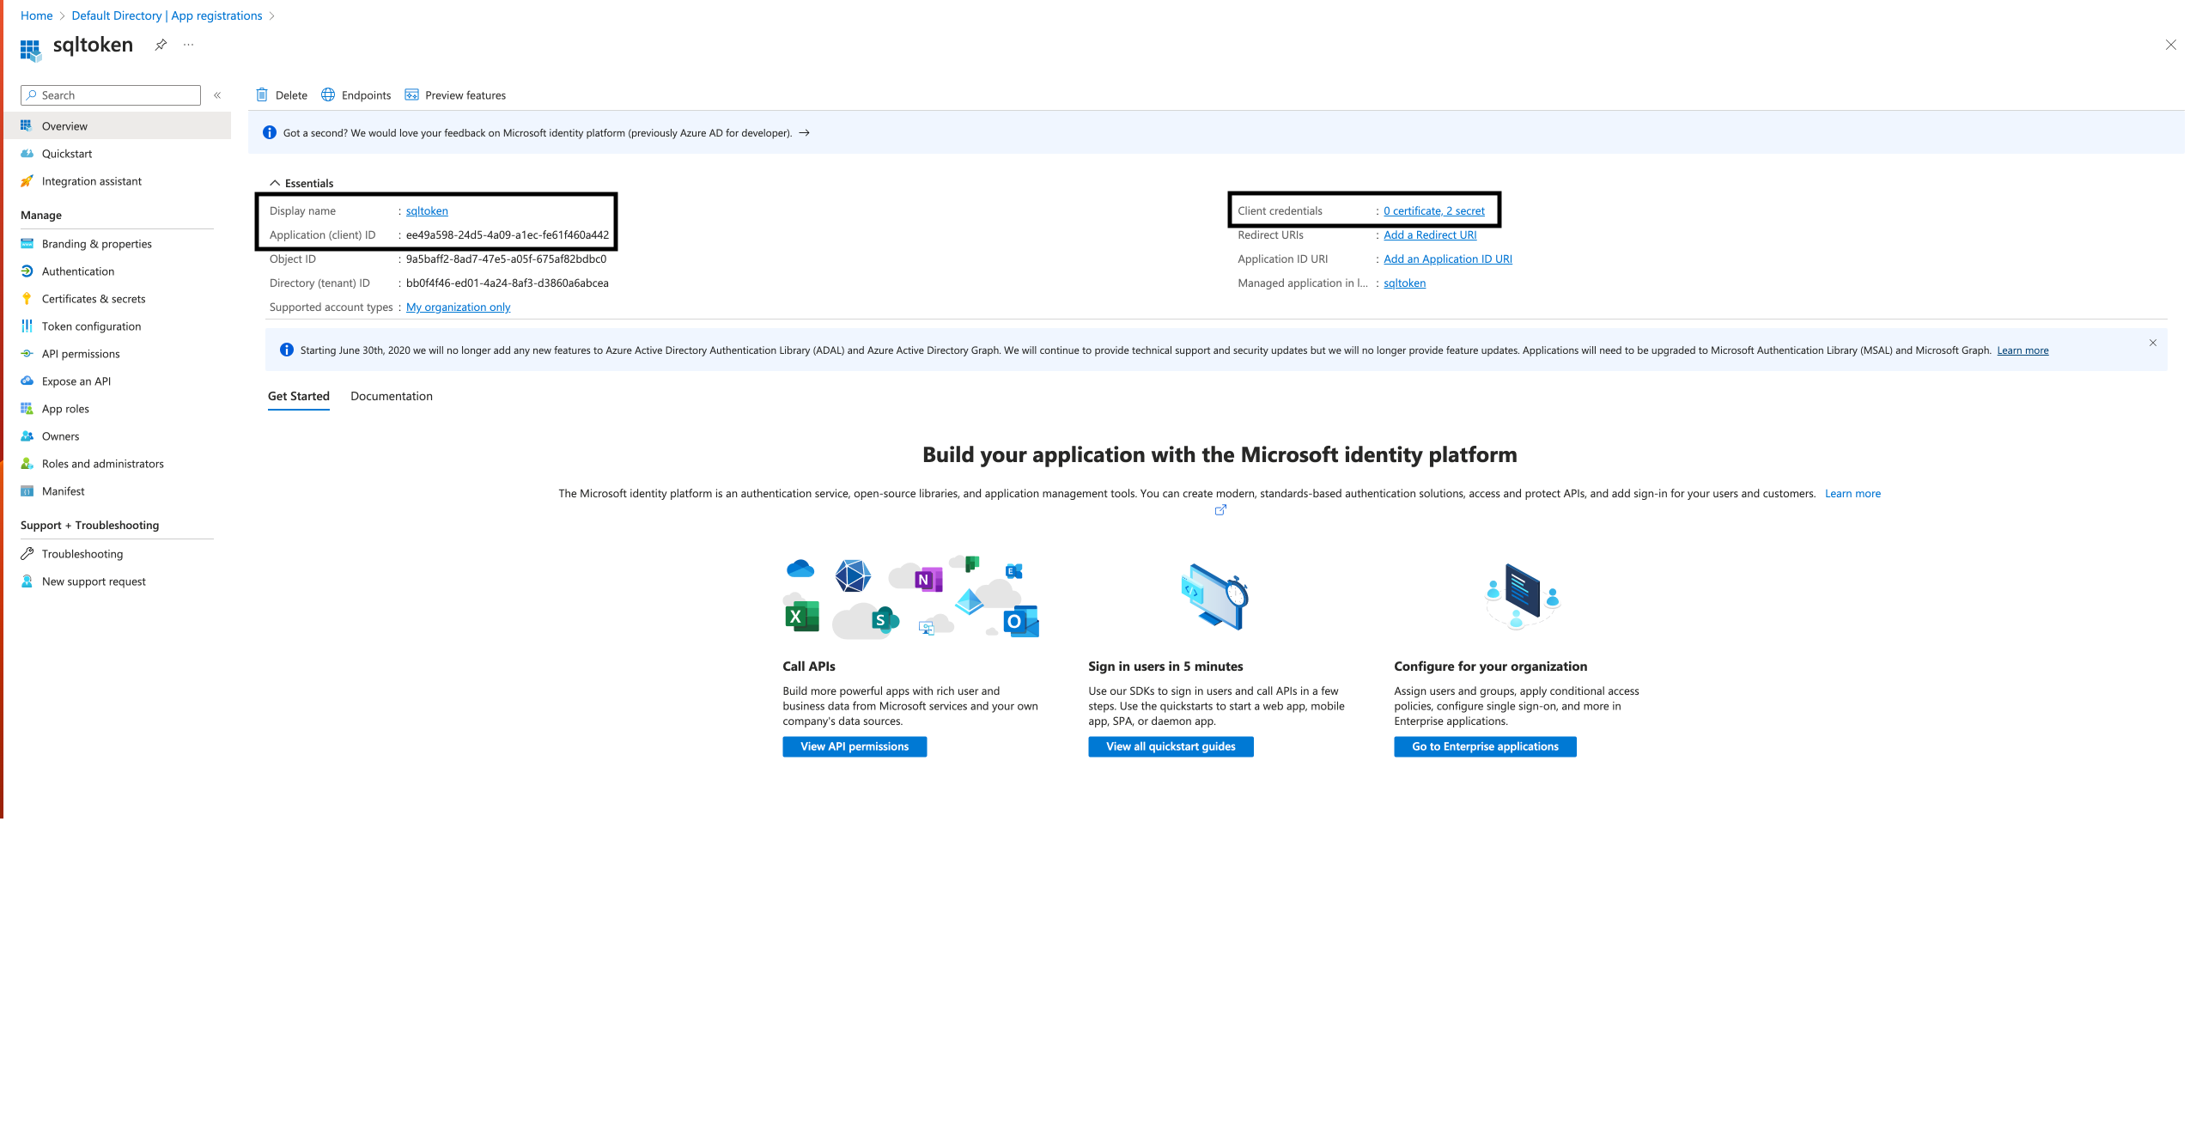Image resolution: width=2202 pixels, height=1126 pixels.
Task: Click the Delete icon in the toolbar
Action: pyautogui.click(x=264, y=94)
